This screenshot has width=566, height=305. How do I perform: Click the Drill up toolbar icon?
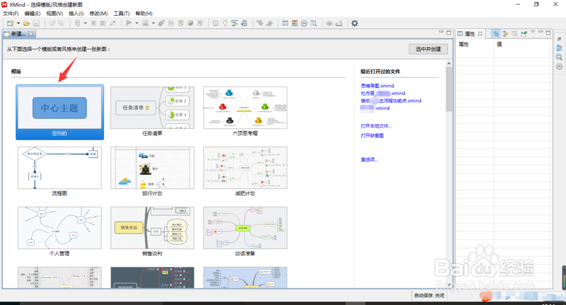pyautogui.click(x=269, y=23)
